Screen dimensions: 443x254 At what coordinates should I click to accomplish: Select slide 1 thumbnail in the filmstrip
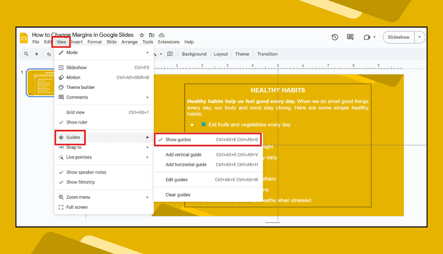click(41, 83)
